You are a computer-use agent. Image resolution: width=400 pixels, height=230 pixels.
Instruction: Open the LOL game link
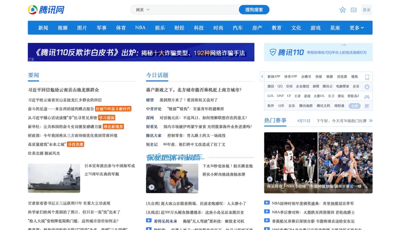coord(271,96)
